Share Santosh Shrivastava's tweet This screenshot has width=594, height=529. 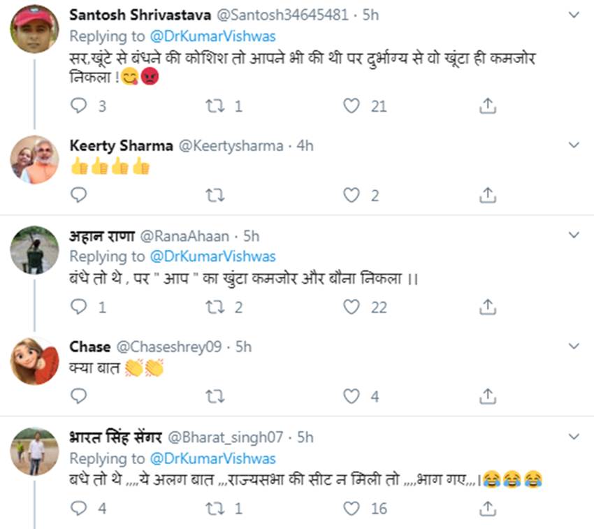point(488,106)
